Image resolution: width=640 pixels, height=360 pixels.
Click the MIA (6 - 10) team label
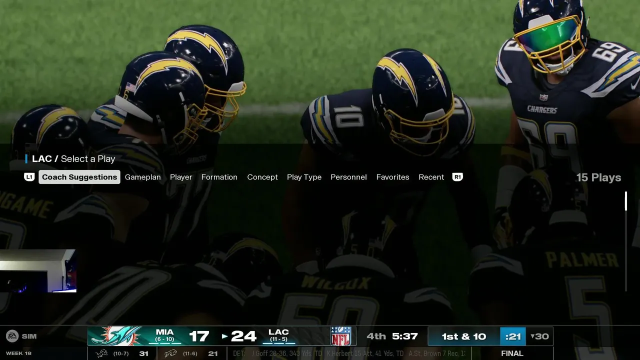tap(164, 335)
